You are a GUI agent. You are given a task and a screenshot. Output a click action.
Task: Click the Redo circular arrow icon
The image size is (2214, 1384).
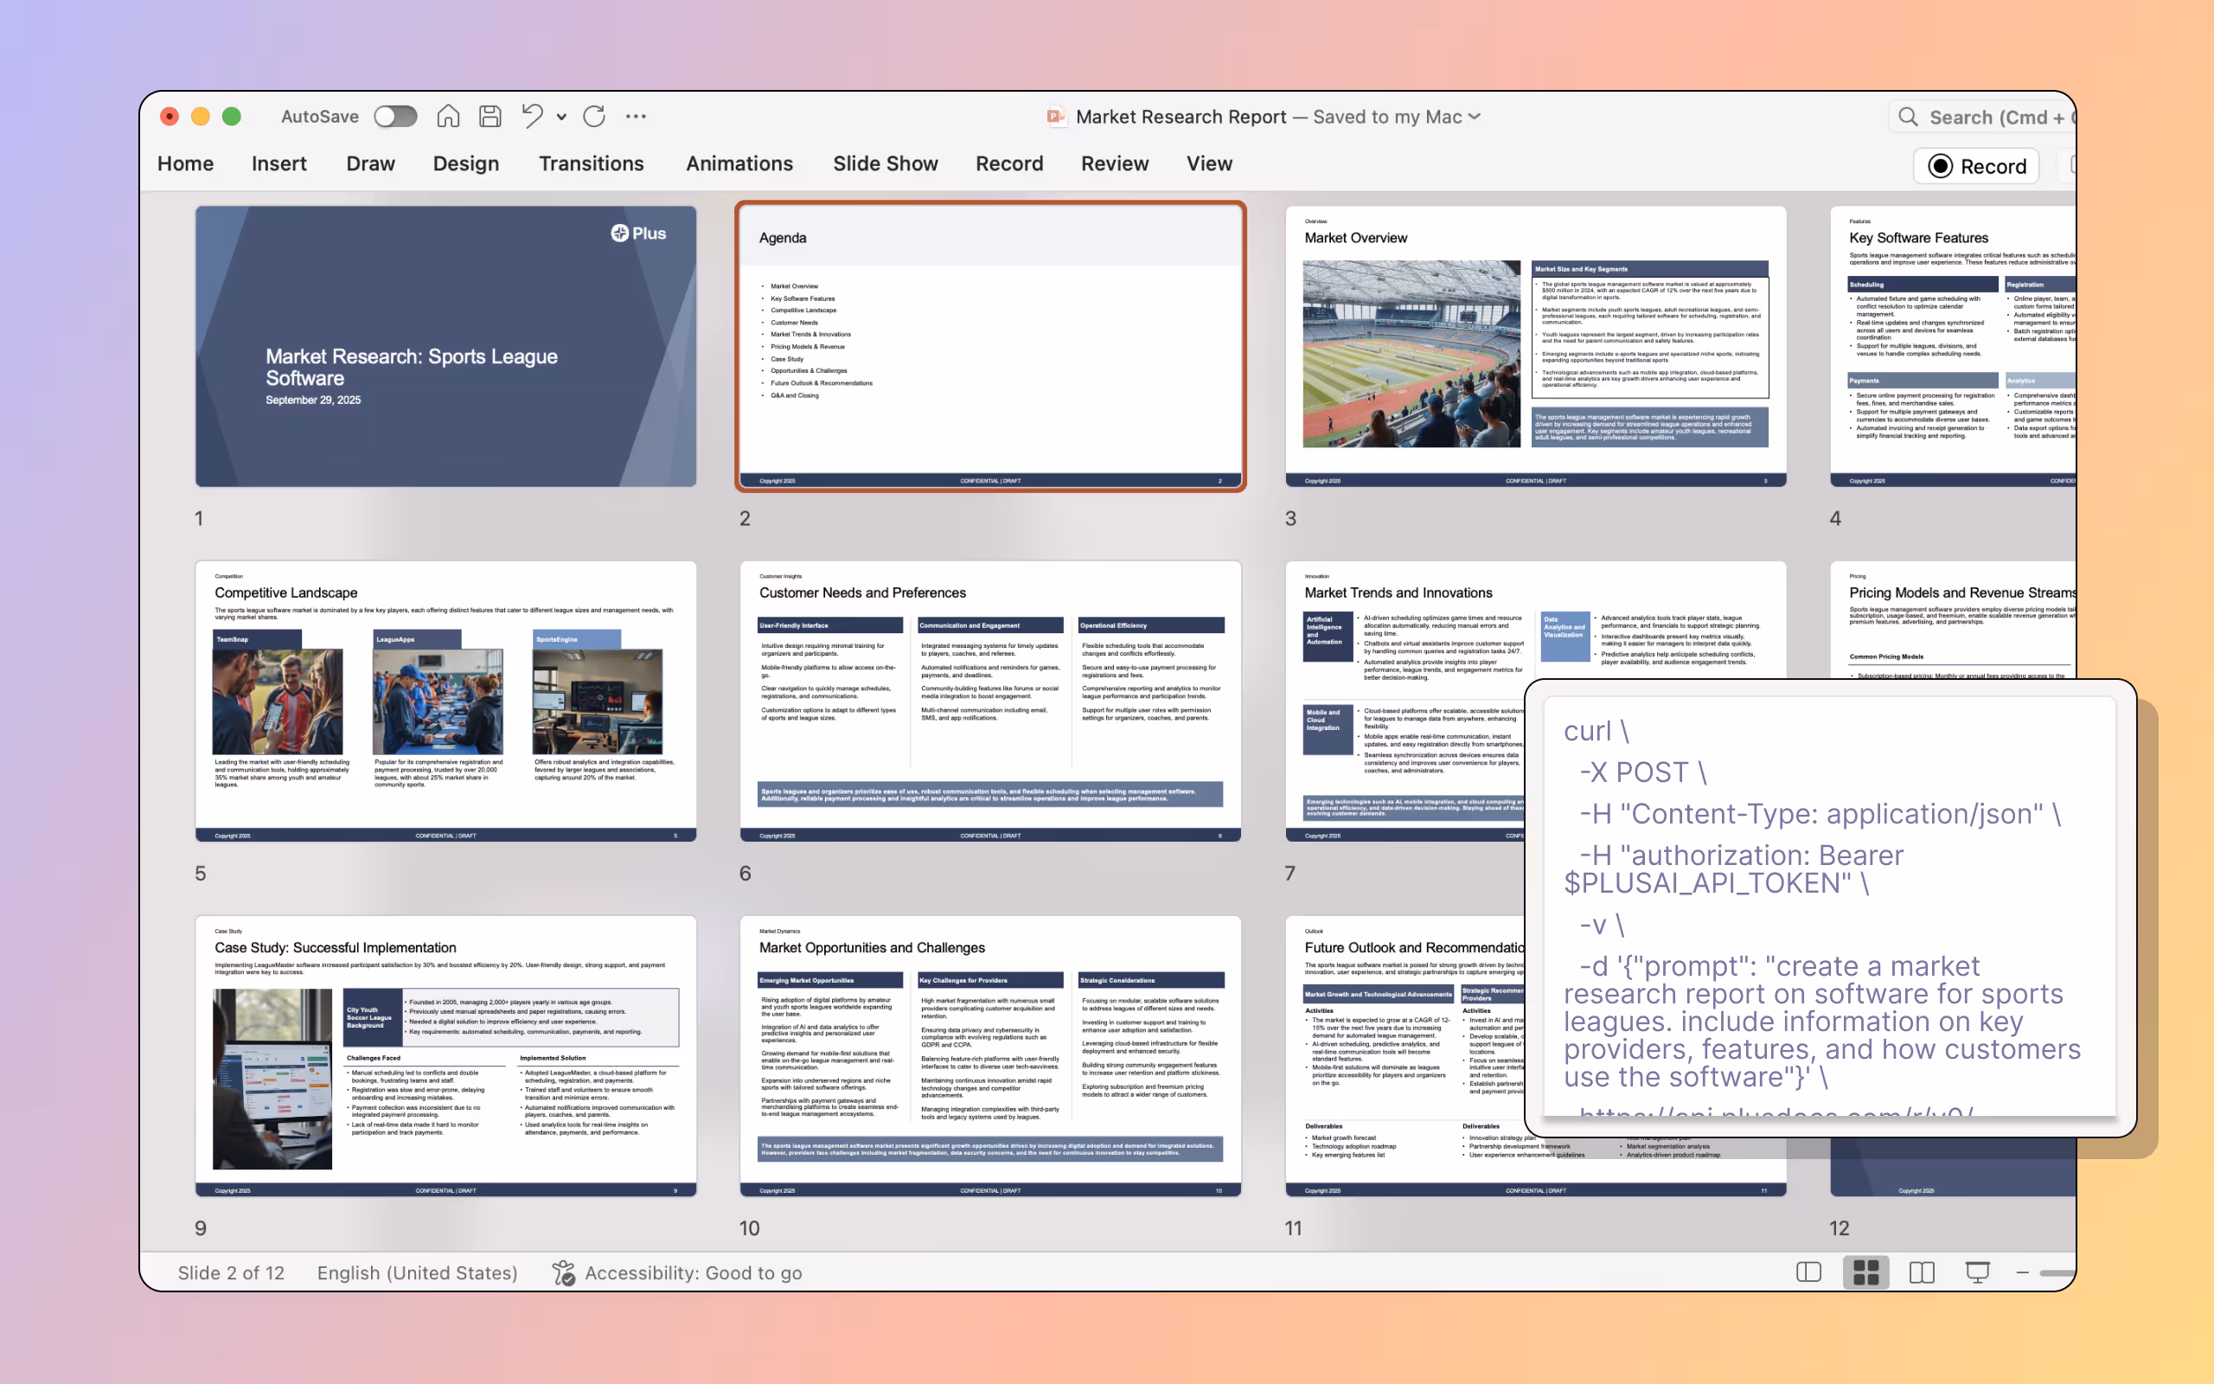[595, 116]
